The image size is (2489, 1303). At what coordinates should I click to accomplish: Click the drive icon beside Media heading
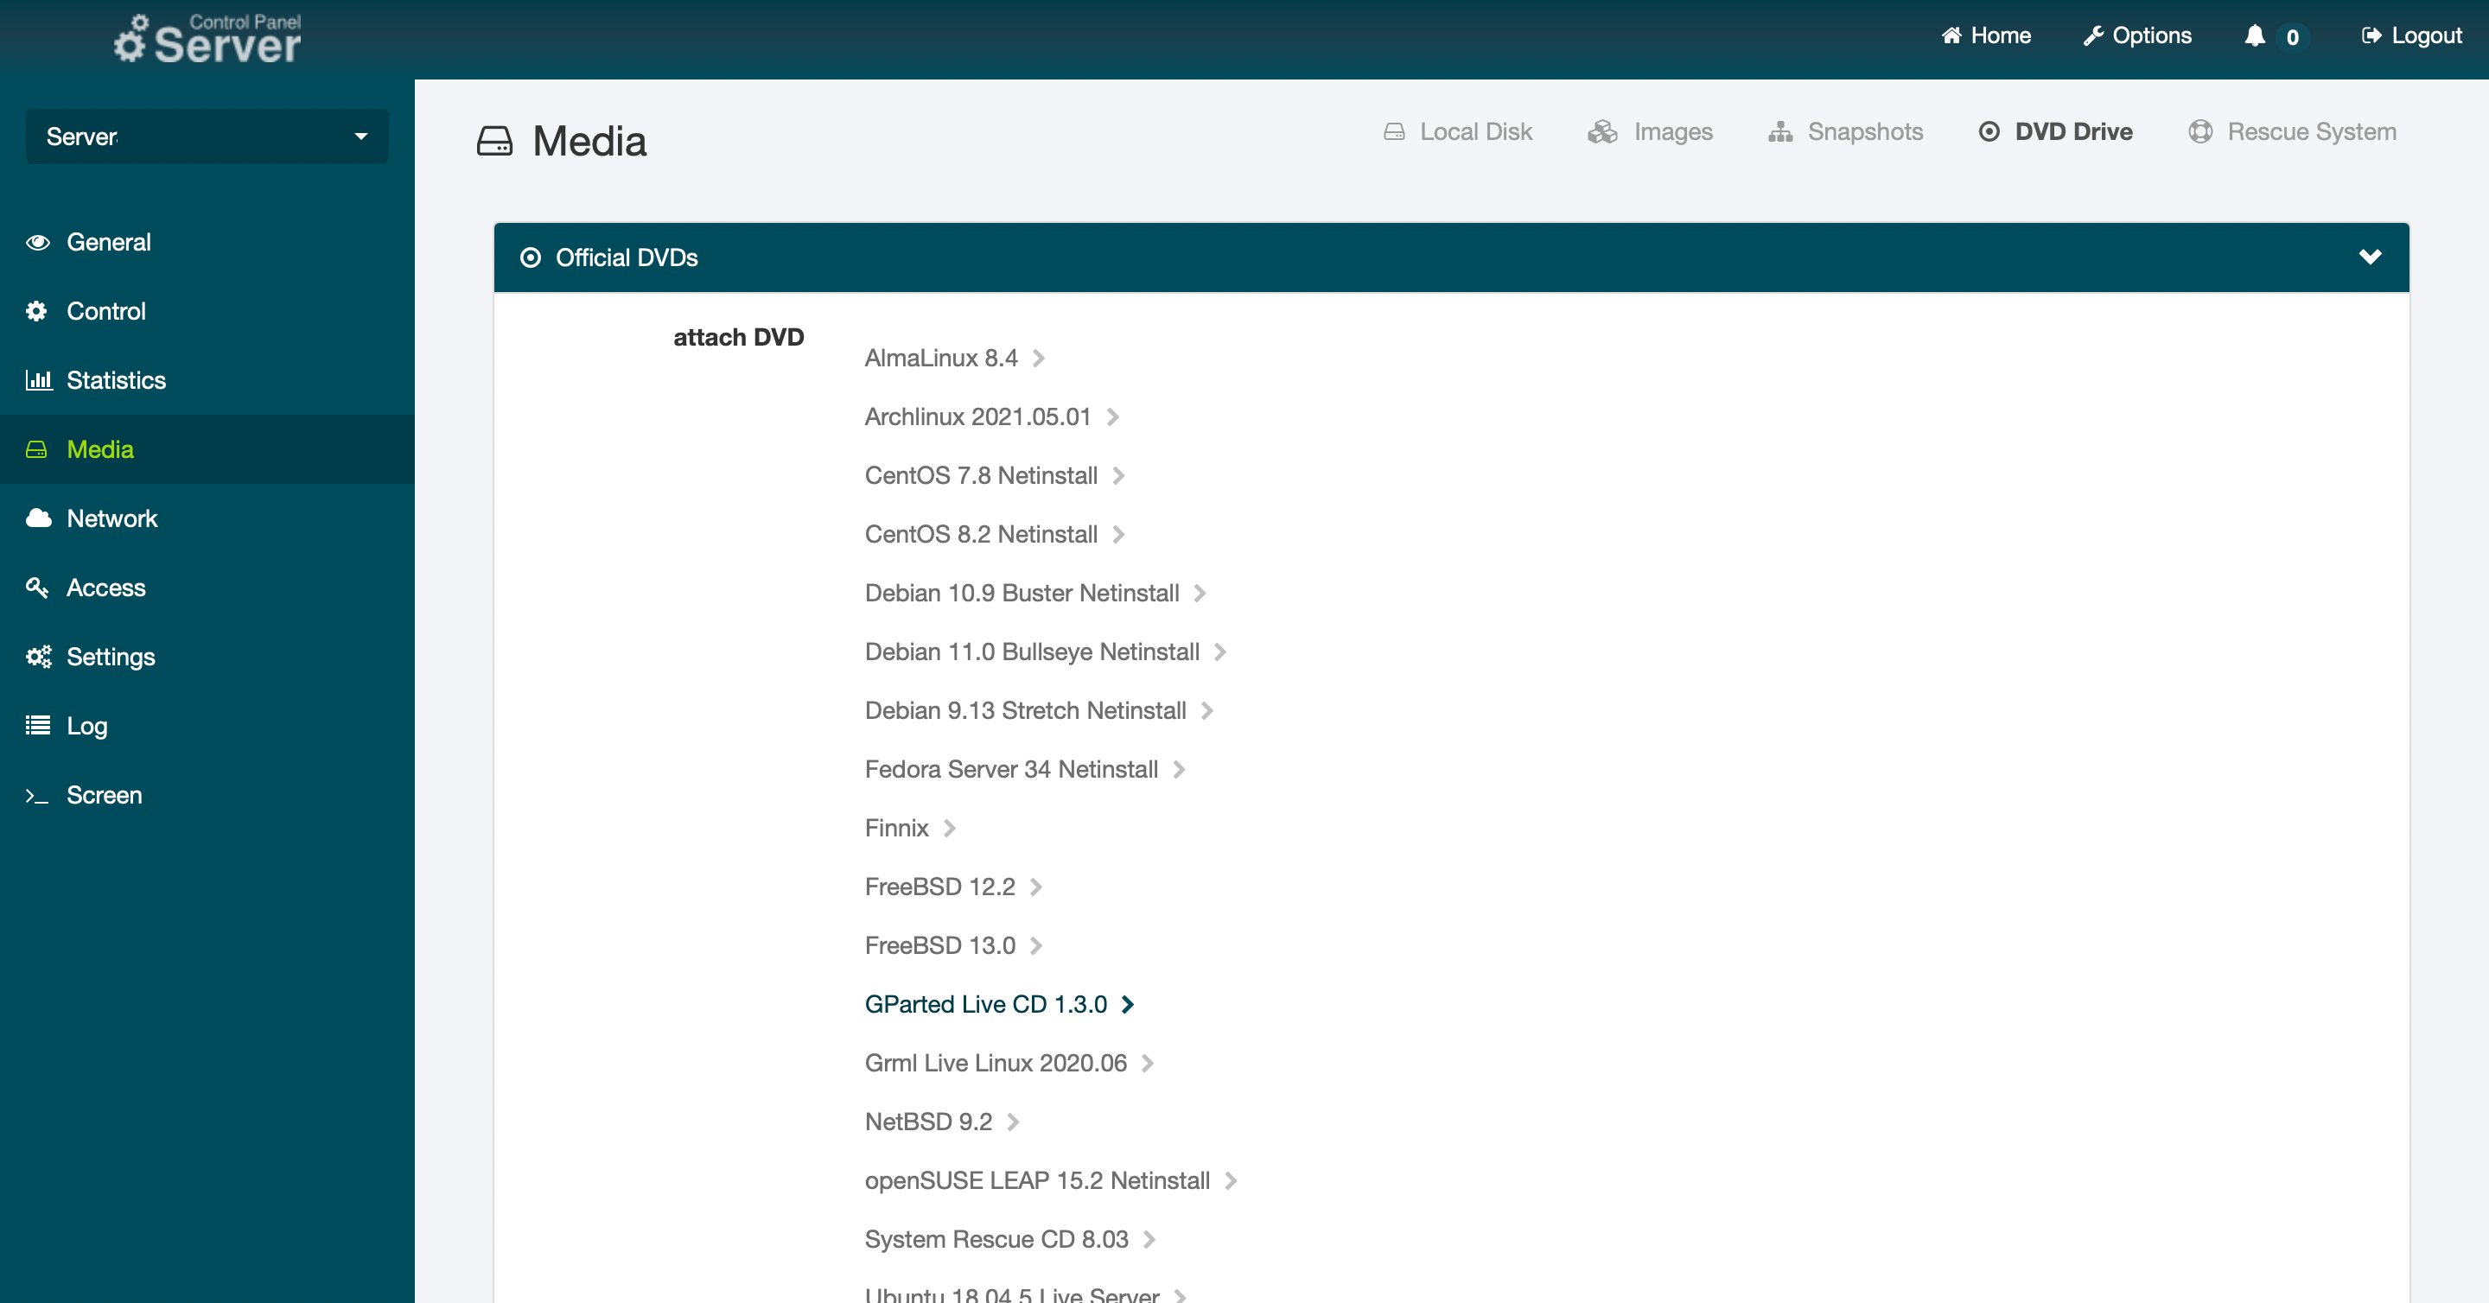[494, 141]
